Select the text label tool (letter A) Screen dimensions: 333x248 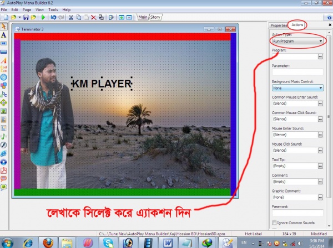(4, 35)
